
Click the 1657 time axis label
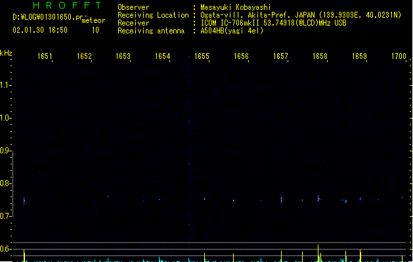(280, 56)
